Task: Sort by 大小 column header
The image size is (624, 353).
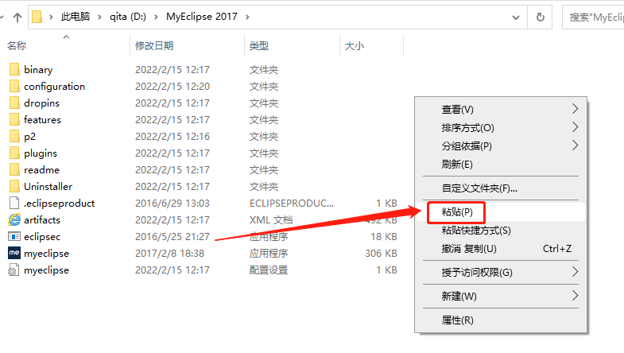Action: pos(355,46)
